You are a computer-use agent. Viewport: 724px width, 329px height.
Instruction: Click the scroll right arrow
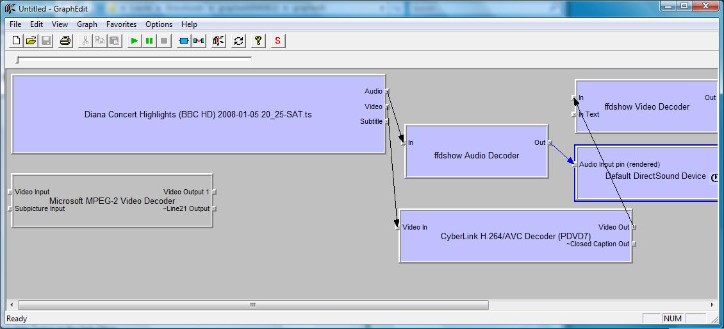[712, 305]
